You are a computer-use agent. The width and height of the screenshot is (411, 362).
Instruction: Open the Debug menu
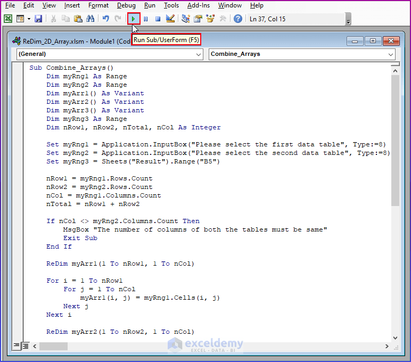(x=126, y=5)
